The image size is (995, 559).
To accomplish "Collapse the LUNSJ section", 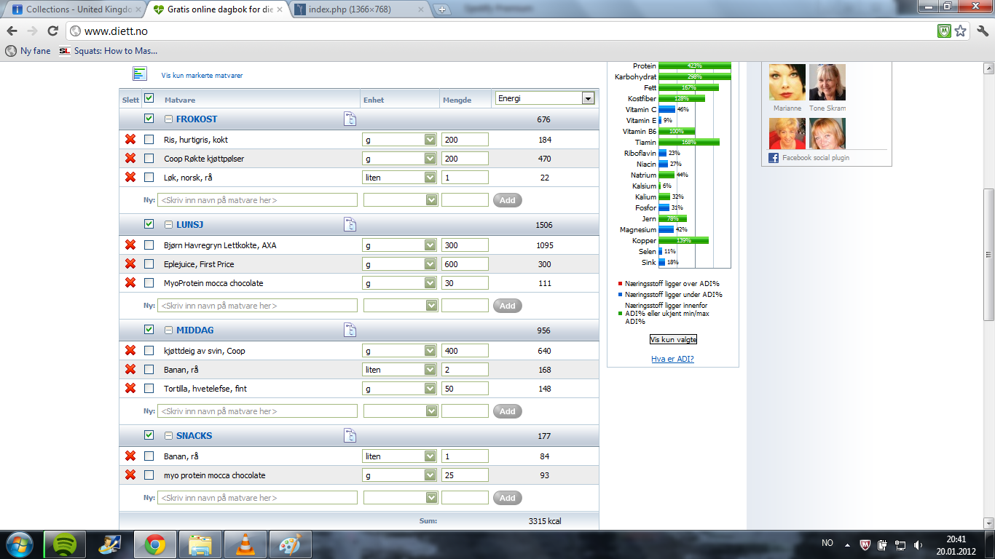I will [x=168, y=225].
